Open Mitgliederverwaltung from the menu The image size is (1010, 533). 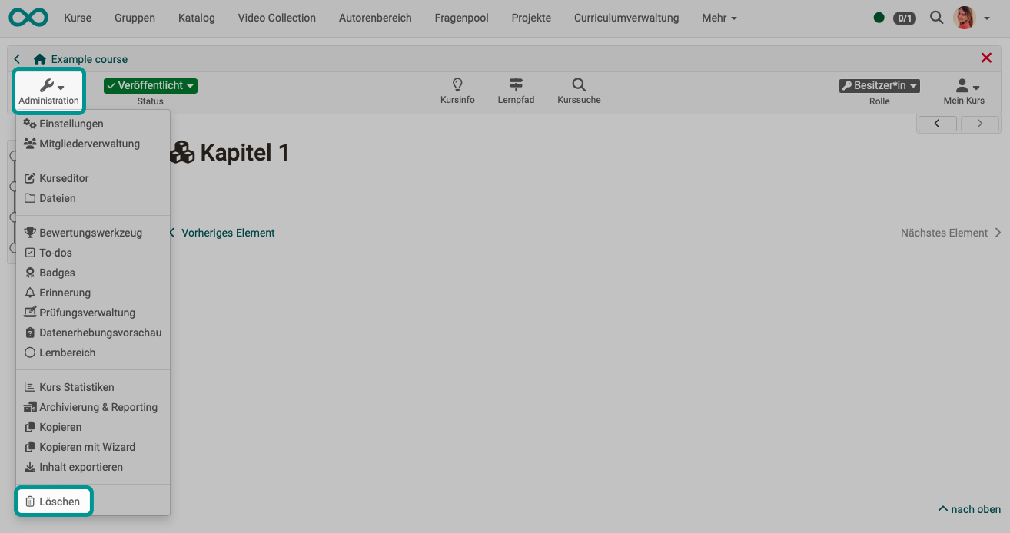(x=89, y=144)
